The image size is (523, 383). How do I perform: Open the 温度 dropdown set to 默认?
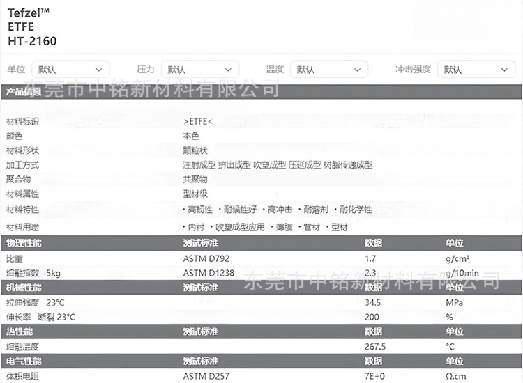[x=329, y=70]
